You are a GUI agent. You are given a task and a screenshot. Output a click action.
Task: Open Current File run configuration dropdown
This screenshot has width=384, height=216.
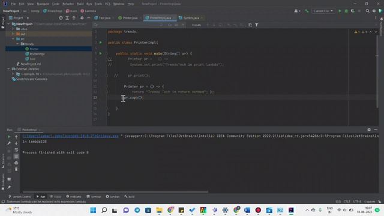(323, 11)
